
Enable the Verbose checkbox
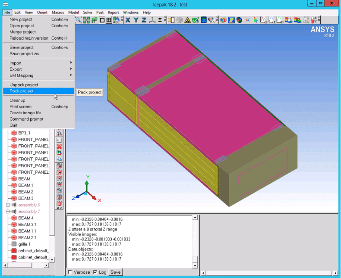(70, 272)
